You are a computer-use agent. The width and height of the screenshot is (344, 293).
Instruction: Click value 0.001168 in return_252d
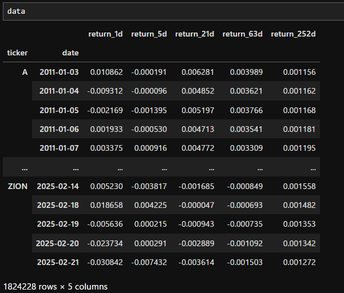coord(299,110)
